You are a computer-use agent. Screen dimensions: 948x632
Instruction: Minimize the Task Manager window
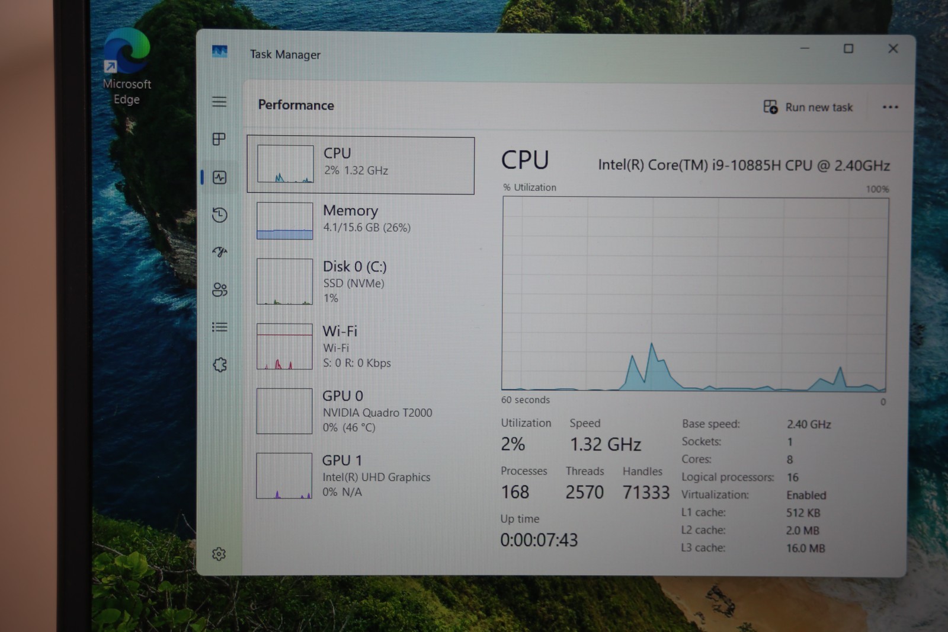coord(805,49)
